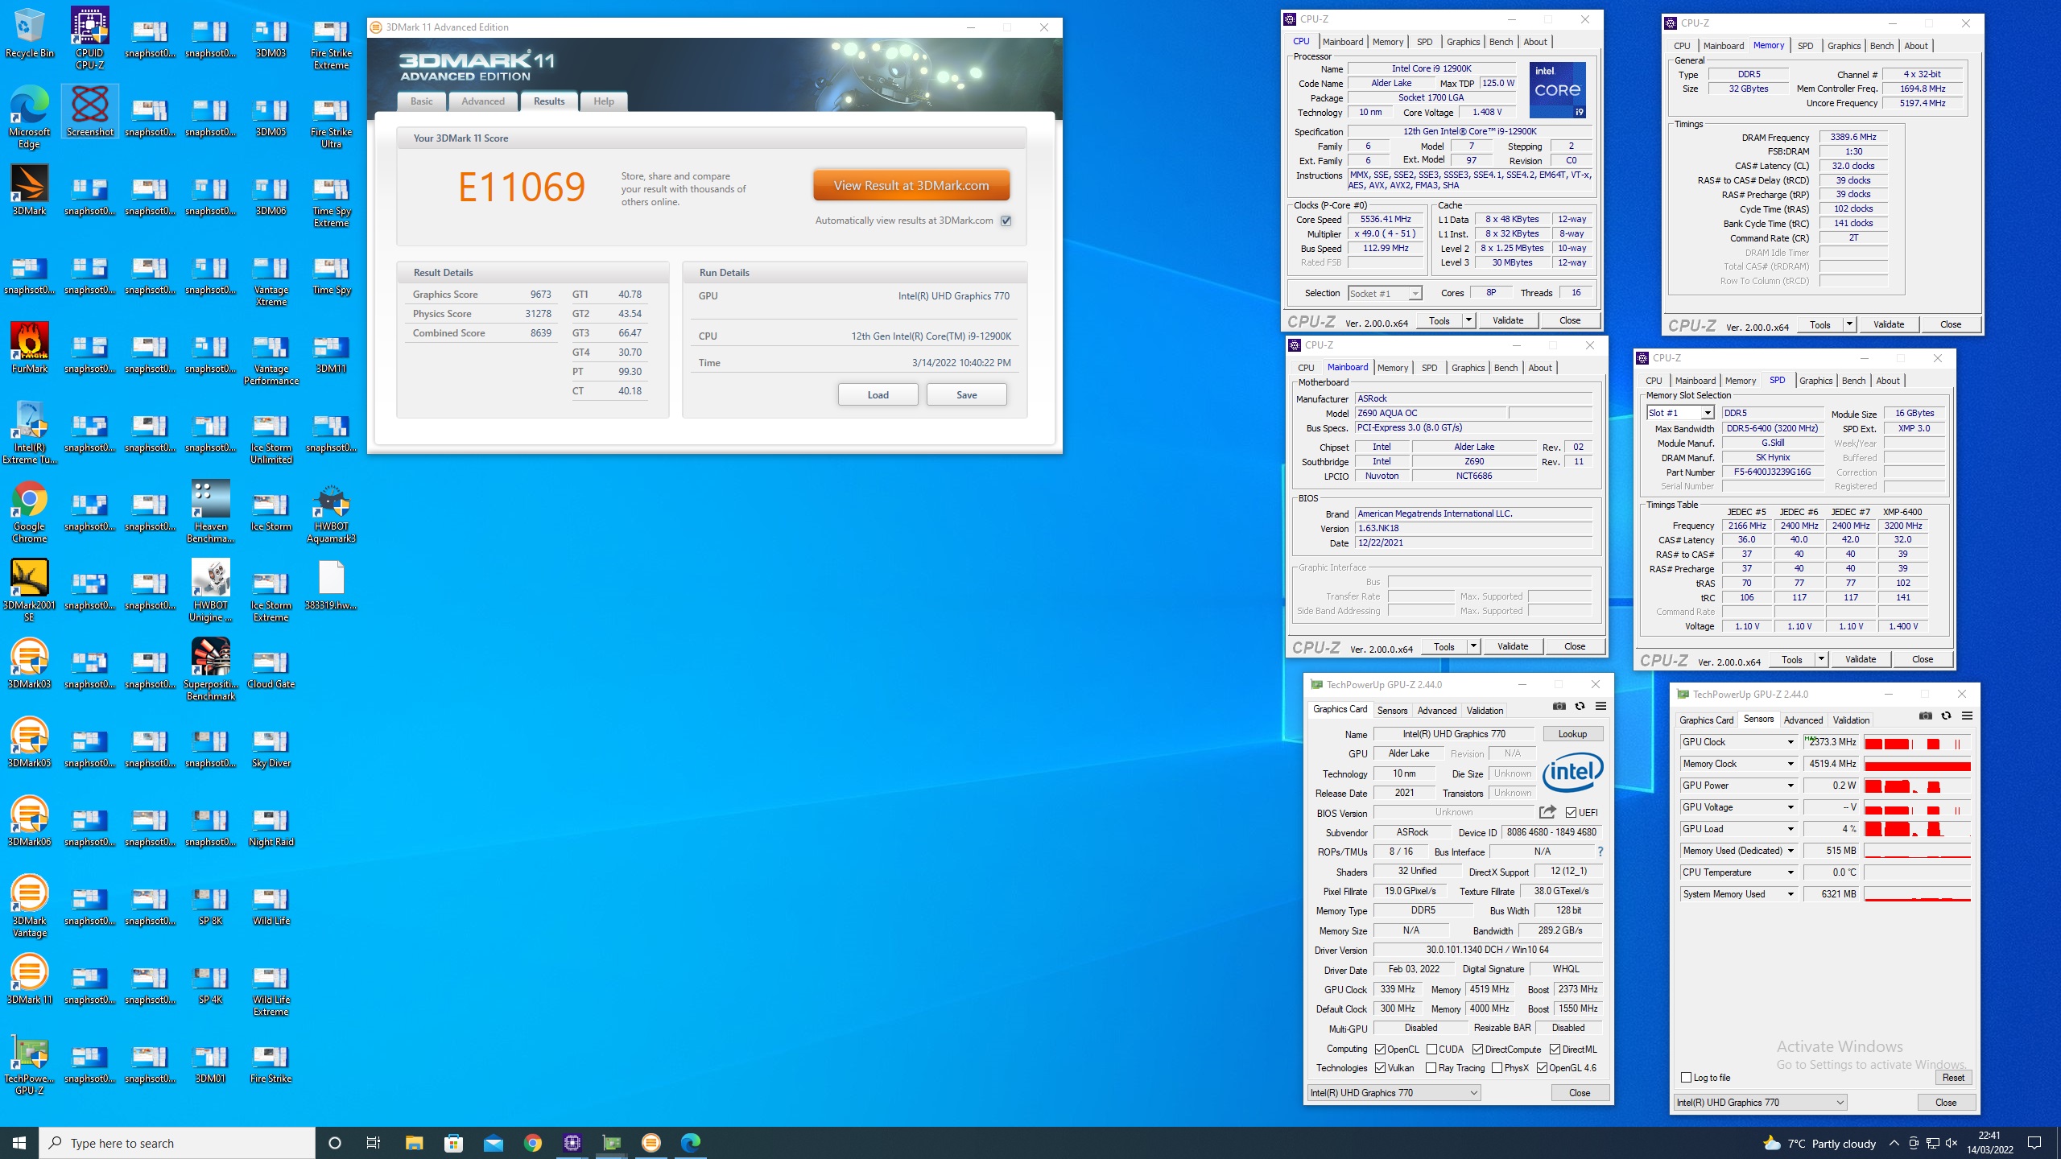The image size is (2061, 1159).
Task: Open Slot #1 dropdown in CPU-Z SPD
Action: coord(1679,413)
